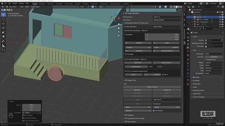Collapse the PDT Design Tools panel
The image size is (225, 126).
130,80
